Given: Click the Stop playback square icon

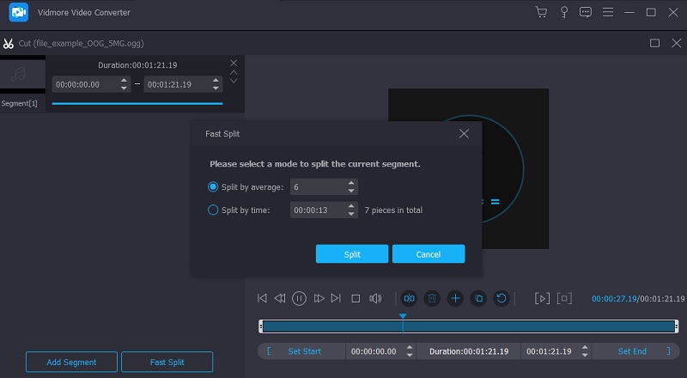Looking at the screenshot, I should pyautogui.click(x=356, y=298).
